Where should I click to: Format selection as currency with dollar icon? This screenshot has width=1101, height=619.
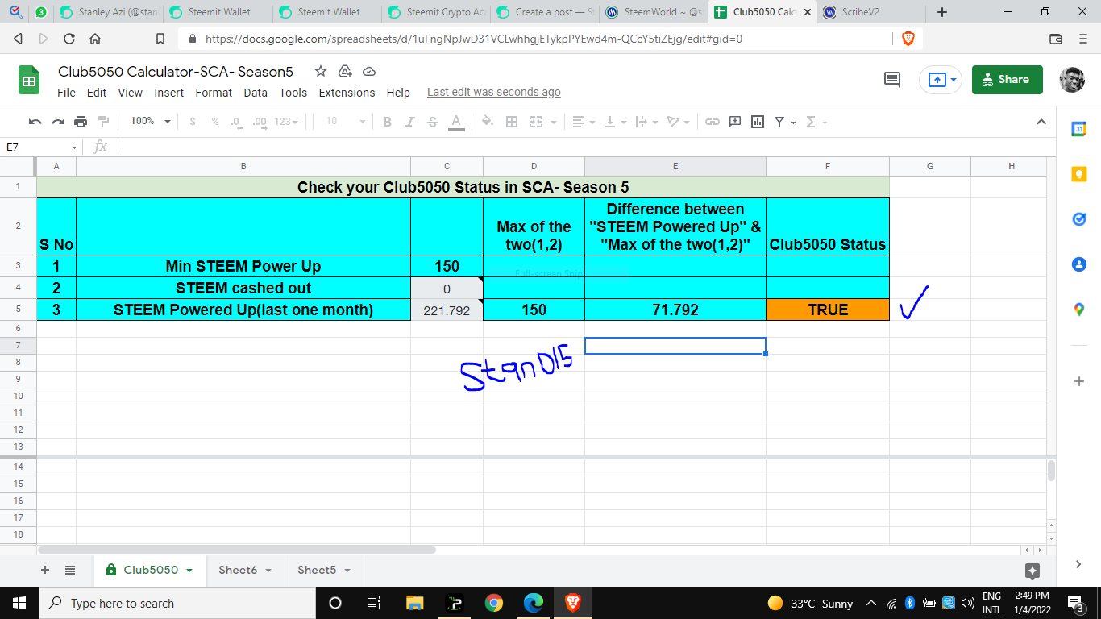pos(193,122)
